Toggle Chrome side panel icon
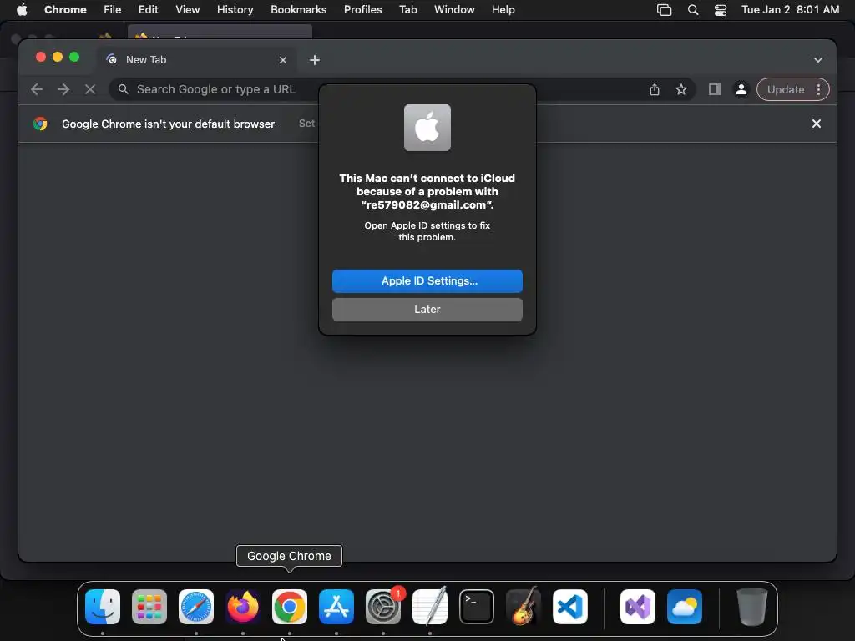Screen dimensions: 855x641 tap(715, 89)
